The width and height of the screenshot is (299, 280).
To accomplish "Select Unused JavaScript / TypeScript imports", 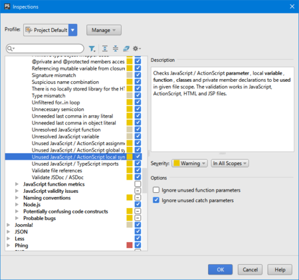I will click(x=75, y=164).
